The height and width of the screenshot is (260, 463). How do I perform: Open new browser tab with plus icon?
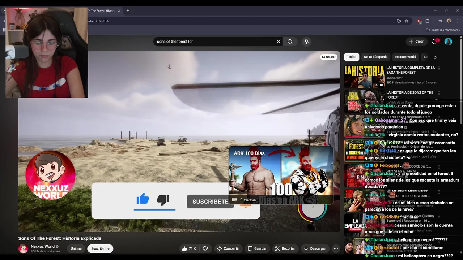(128, 11)
